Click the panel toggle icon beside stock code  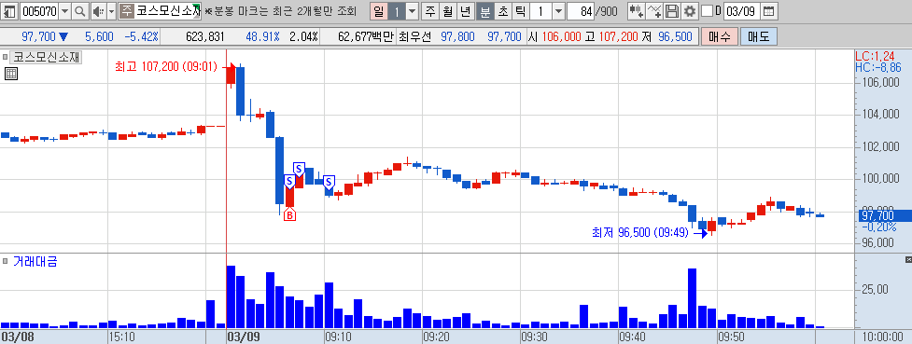(x=10, y=11)
